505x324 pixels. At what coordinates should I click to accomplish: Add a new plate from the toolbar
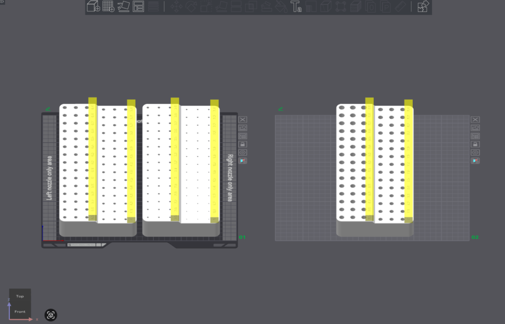[x=108, y=6]
